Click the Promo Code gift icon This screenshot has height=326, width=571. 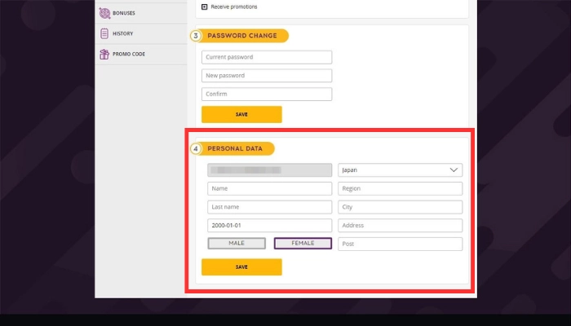[x=104, y=55]
